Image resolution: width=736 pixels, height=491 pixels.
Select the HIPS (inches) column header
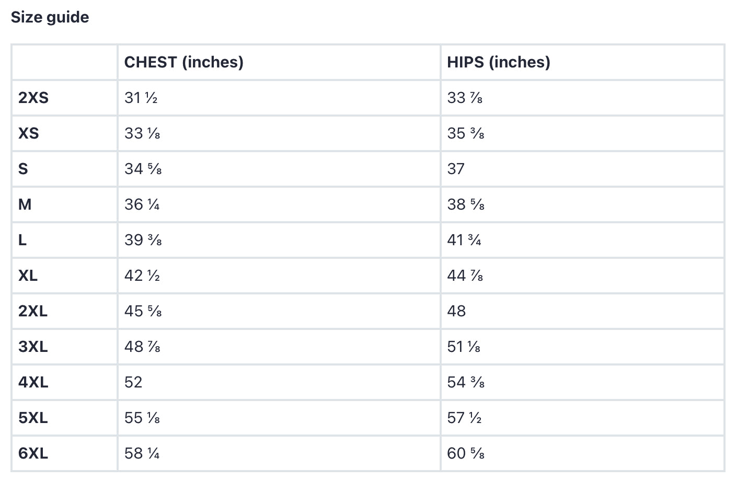[x=499, y=62]
